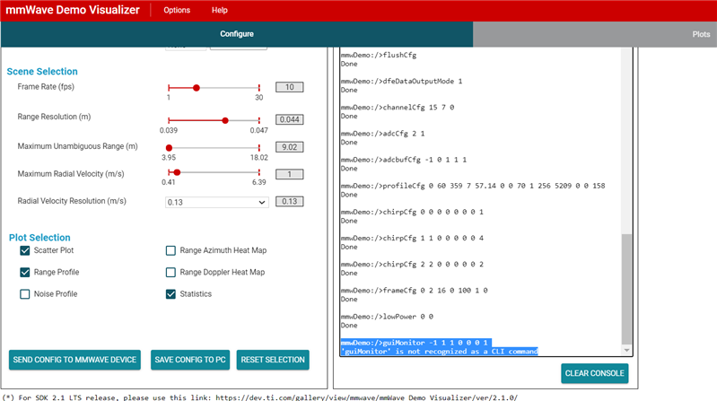Click the CLEAR CONSOLE button
Screen dimensions: 717x401
tap(594, 373)
